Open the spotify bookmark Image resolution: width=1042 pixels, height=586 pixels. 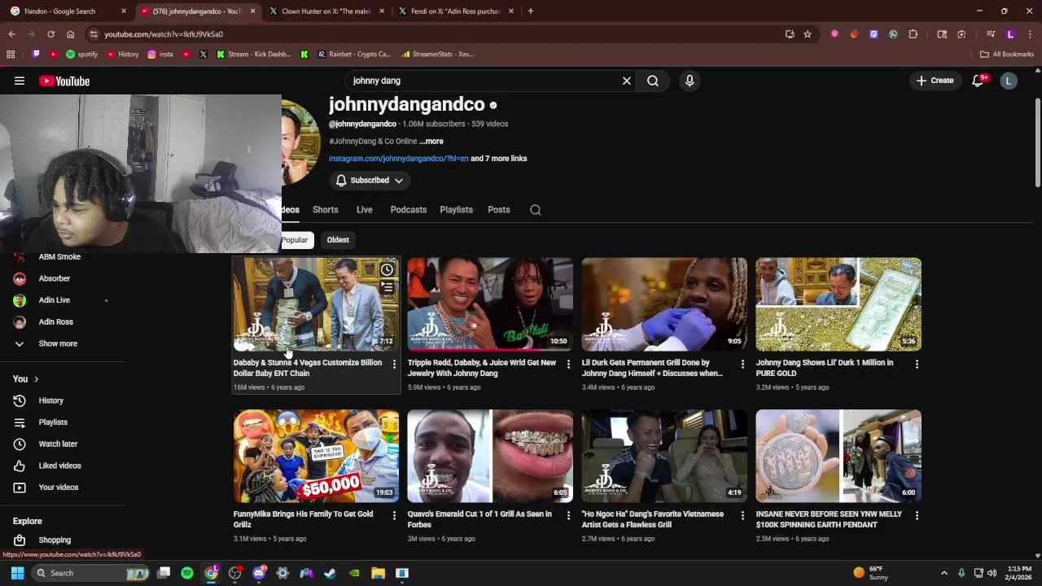[81, 55]
